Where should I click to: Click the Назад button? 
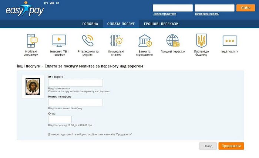click(x=208, y=146)
